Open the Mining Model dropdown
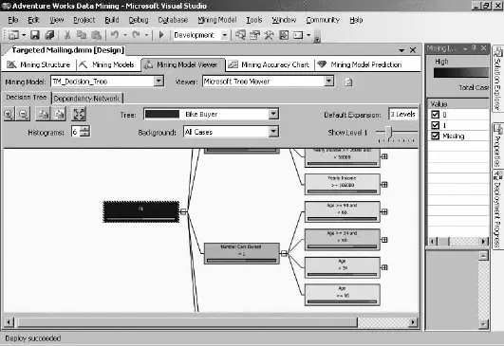 159,82
